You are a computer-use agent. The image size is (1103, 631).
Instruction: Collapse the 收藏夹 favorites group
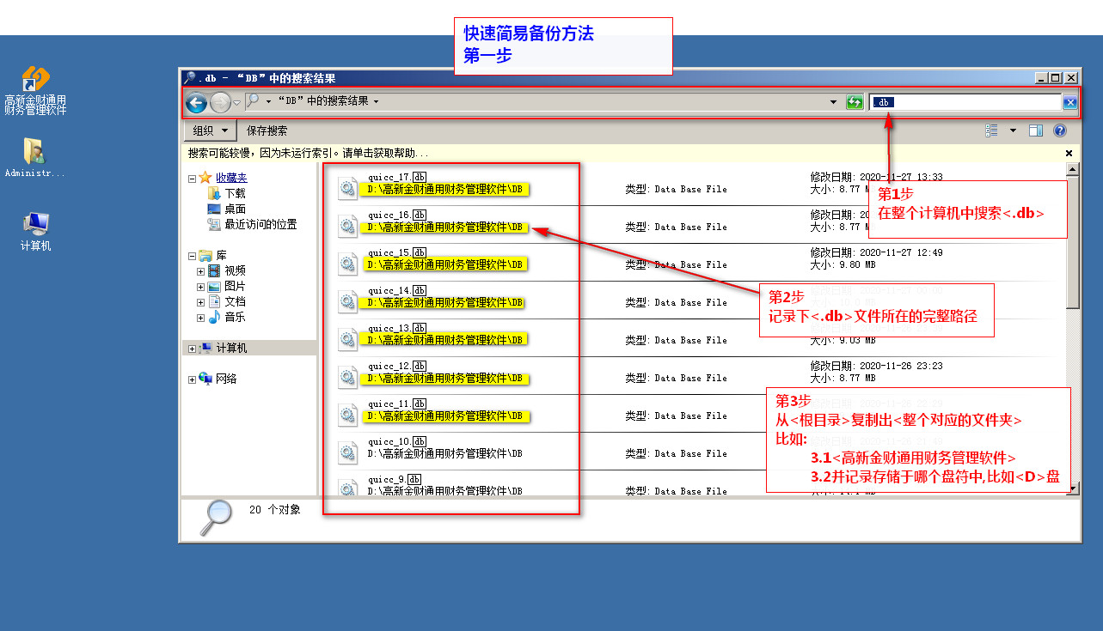coord(192,178)
